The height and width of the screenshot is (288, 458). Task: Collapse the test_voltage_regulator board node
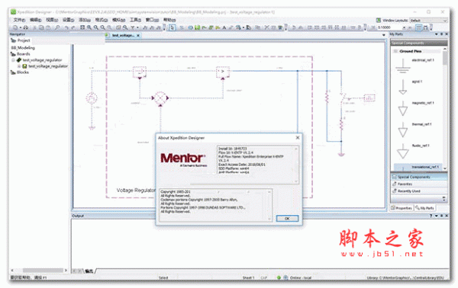click(x=13, y=60)
